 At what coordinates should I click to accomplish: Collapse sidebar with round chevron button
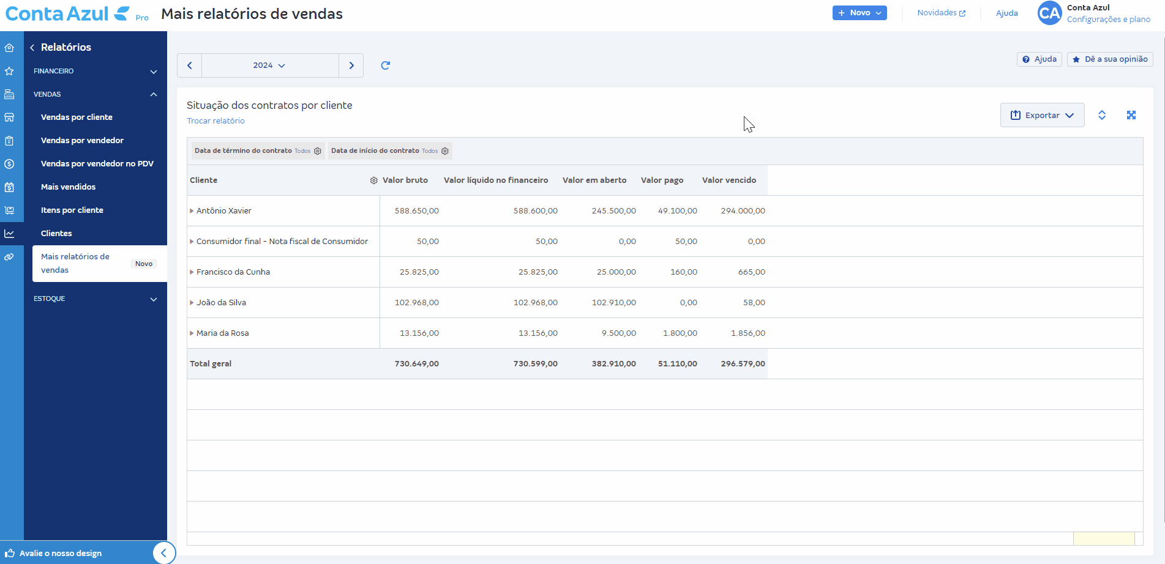163,553
